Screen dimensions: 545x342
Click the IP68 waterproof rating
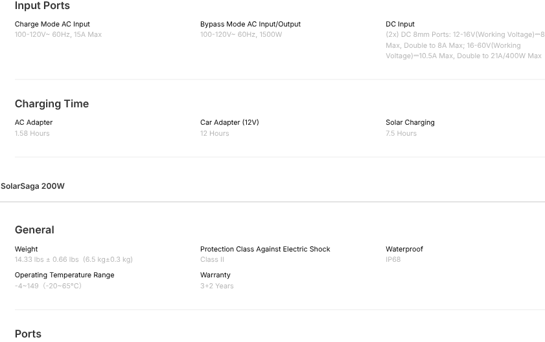pos(393,259)
